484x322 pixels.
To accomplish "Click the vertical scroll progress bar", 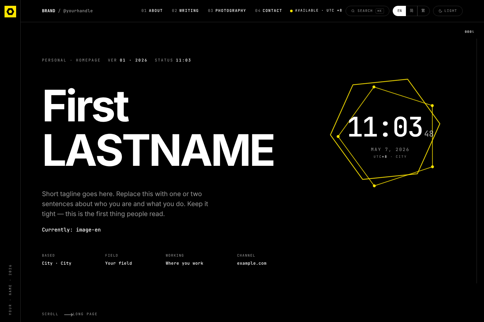I will (x=477, y=161).
